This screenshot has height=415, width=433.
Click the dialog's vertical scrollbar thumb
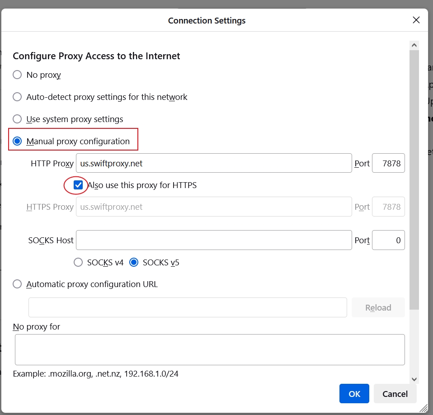click(x=414, y=181)
